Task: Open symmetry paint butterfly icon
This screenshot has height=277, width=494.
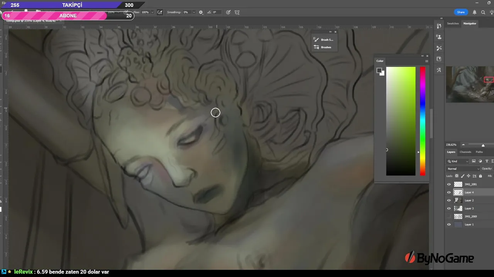Action: point(237,12)
